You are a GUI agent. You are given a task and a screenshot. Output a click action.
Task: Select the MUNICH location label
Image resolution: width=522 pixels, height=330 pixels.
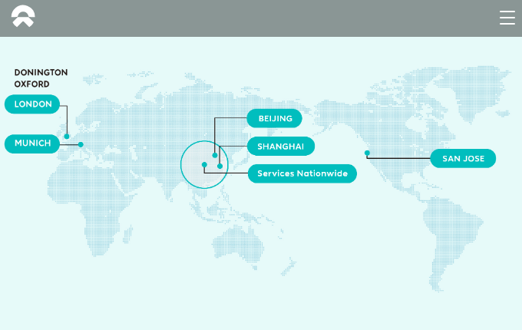pyautogui.click(x=32, y=144)
